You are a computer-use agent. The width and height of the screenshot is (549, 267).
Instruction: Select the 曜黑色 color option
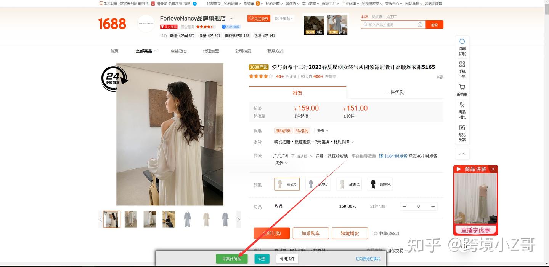pos(380,184)
